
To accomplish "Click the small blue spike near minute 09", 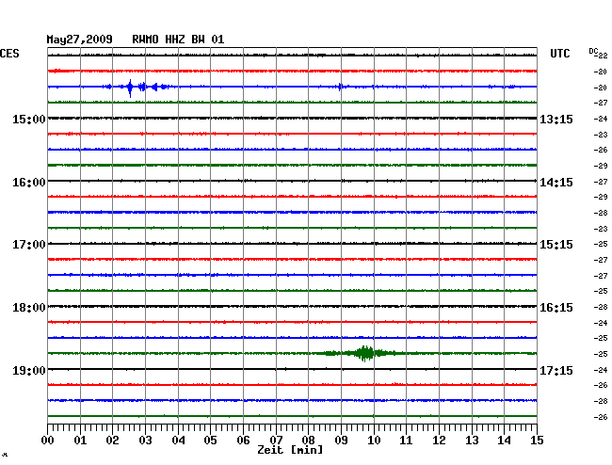I will pos(340,87).
